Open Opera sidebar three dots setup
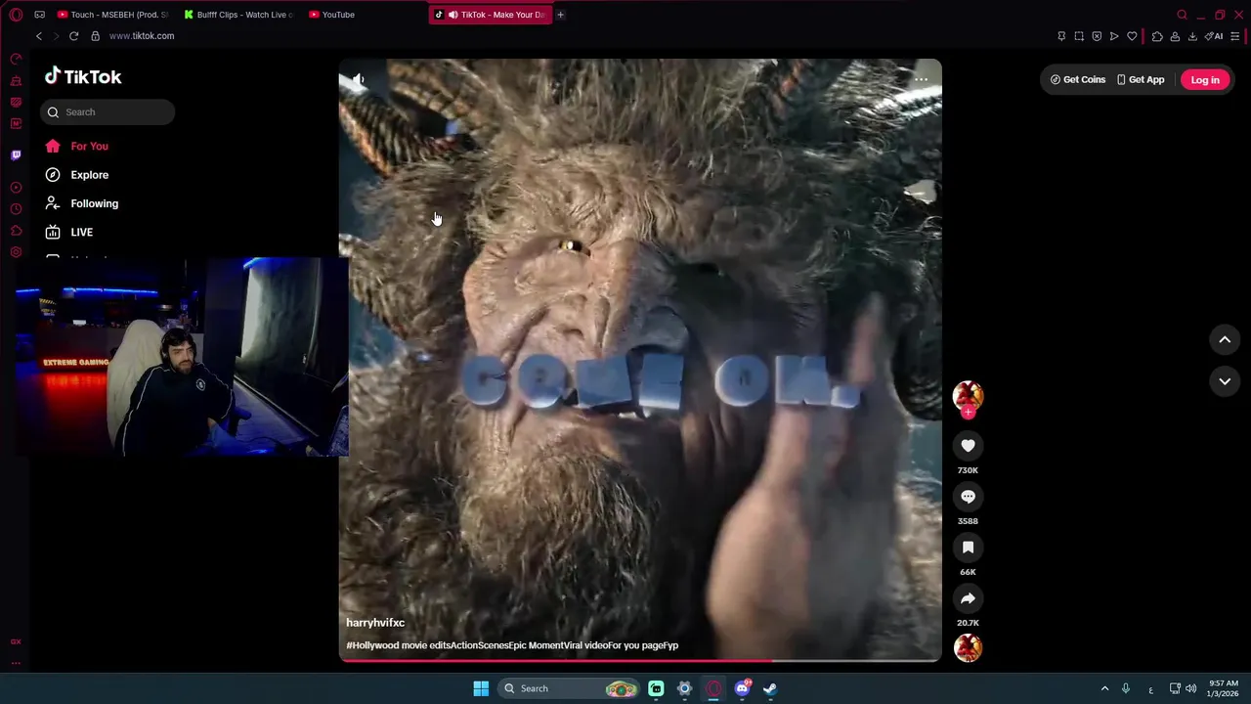 coord(16,662)
